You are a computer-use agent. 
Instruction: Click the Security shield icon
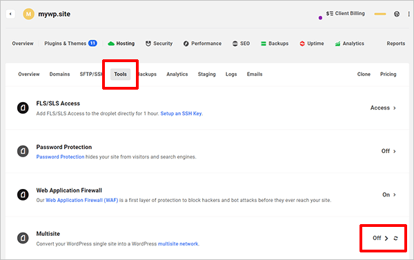[x=148, y=43]
